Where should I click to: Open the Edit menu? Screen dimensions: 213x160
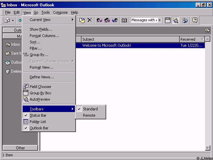pos(17,13)
